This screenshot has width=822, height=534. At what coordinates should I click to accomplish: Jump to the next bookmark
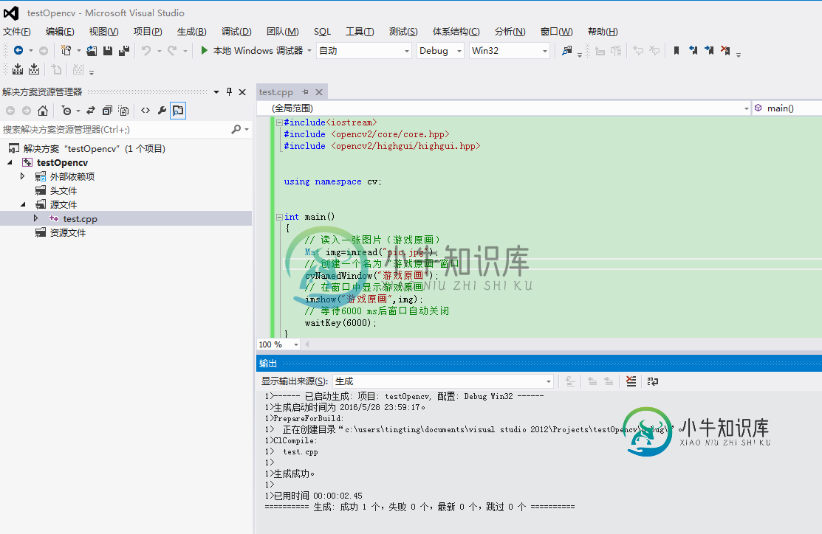coord(709,50)
